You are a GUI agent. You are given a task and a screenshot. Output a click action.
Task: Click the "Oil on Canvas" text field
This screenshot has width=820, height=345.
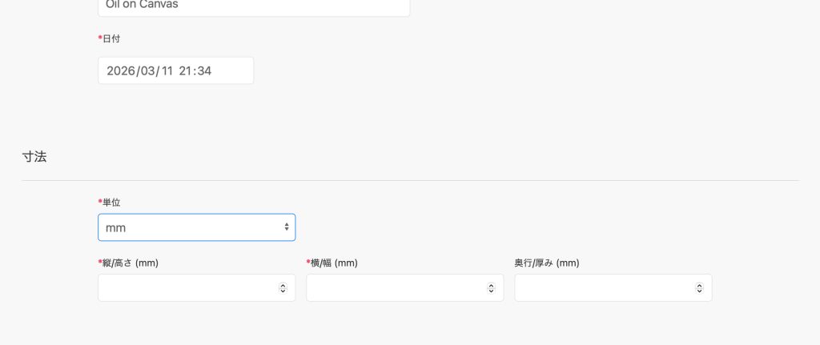click(x=253, y=6)
